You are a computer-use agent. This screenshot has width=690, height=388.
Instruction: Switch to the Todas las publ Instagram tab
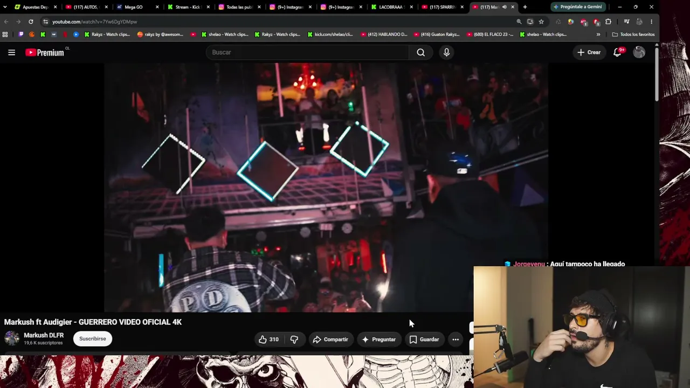click(239, 7)
